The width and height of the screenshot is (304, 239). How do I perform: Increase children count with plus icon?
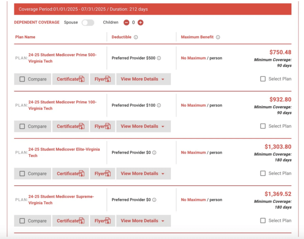140,23
